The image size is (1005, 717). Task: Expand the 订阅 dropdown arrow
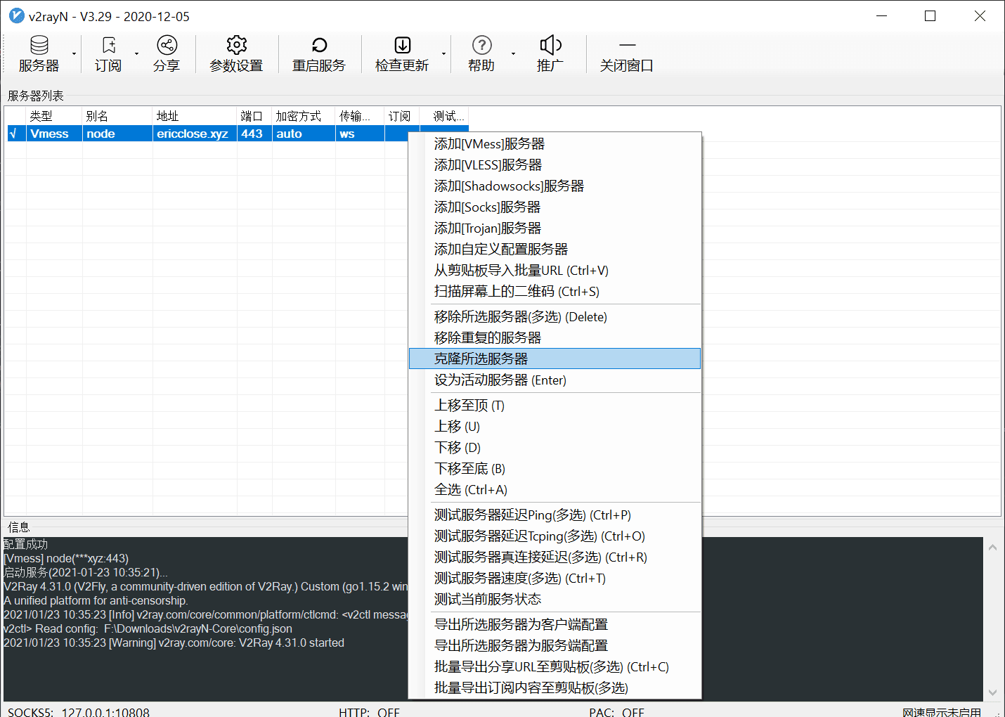tap(136, 54)
